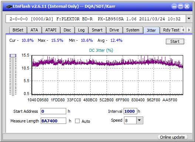Start the jitter measurement
The image size is (195, 142).
click(x=175, y=41)
